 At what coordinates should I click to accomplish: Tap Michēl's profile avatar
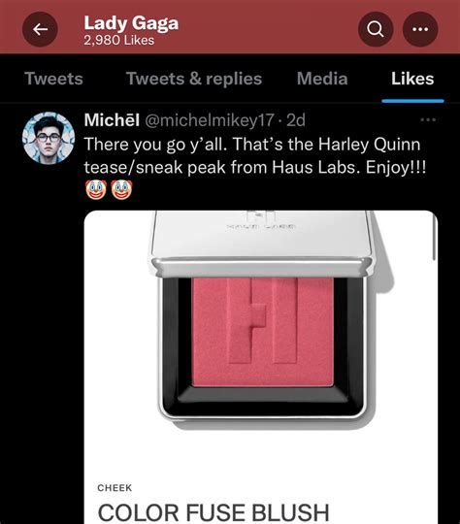49,138
